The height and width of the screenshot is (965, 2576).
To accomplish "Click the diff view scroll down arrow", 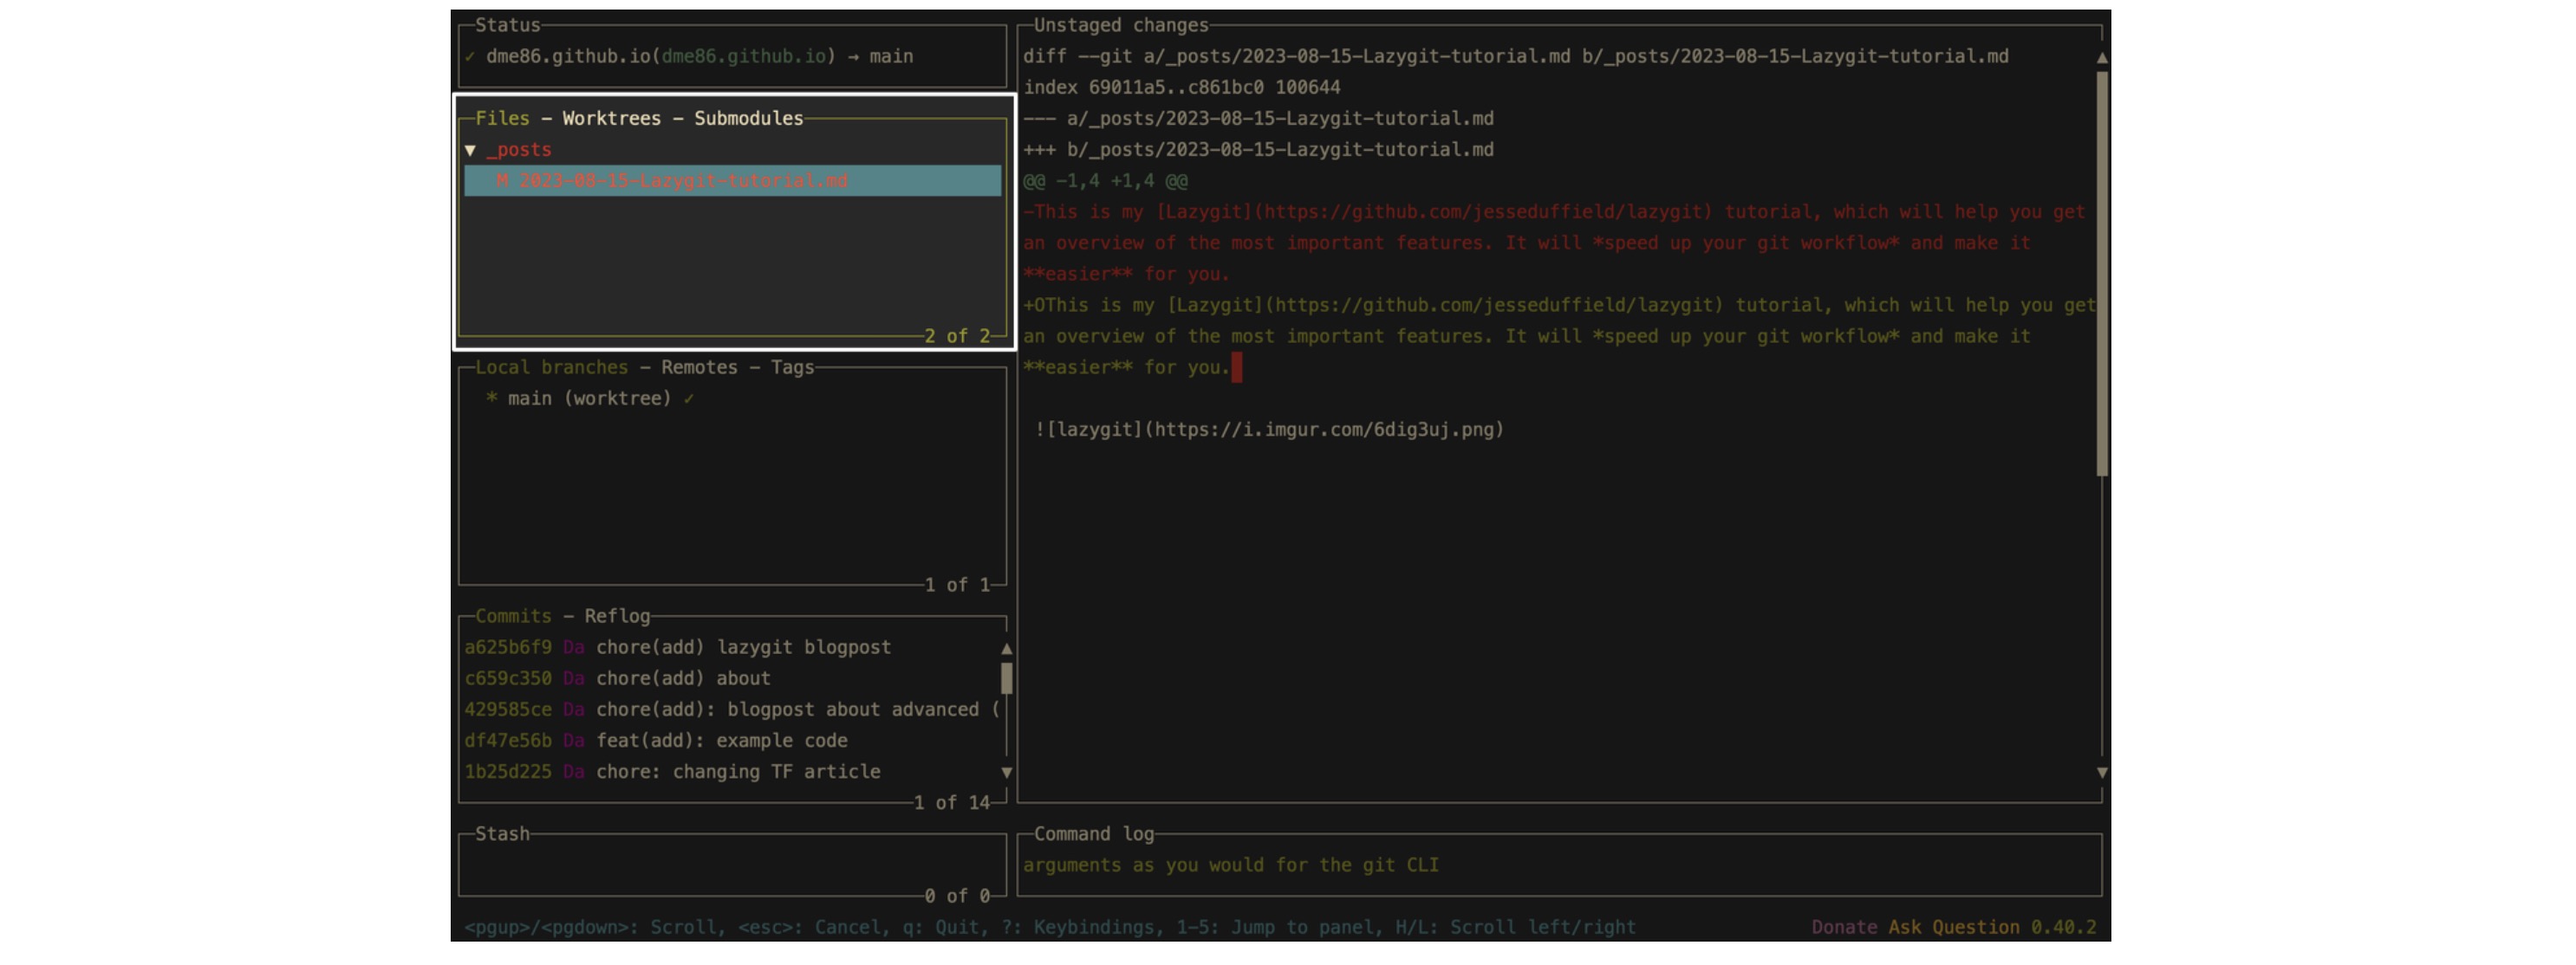I will point(2102,772).
